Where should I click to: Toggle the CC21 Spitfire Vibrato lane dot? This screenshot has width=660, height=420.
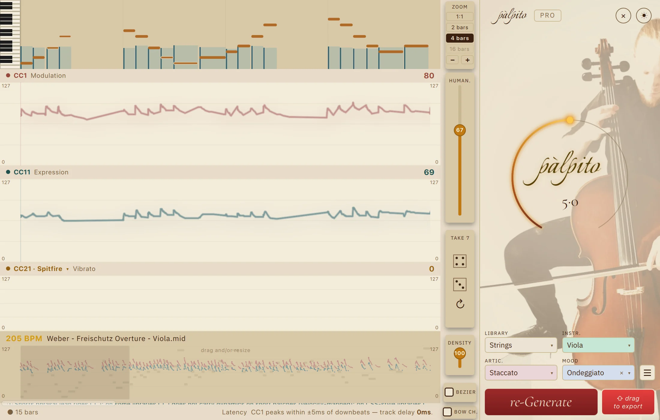click(8, 269)
